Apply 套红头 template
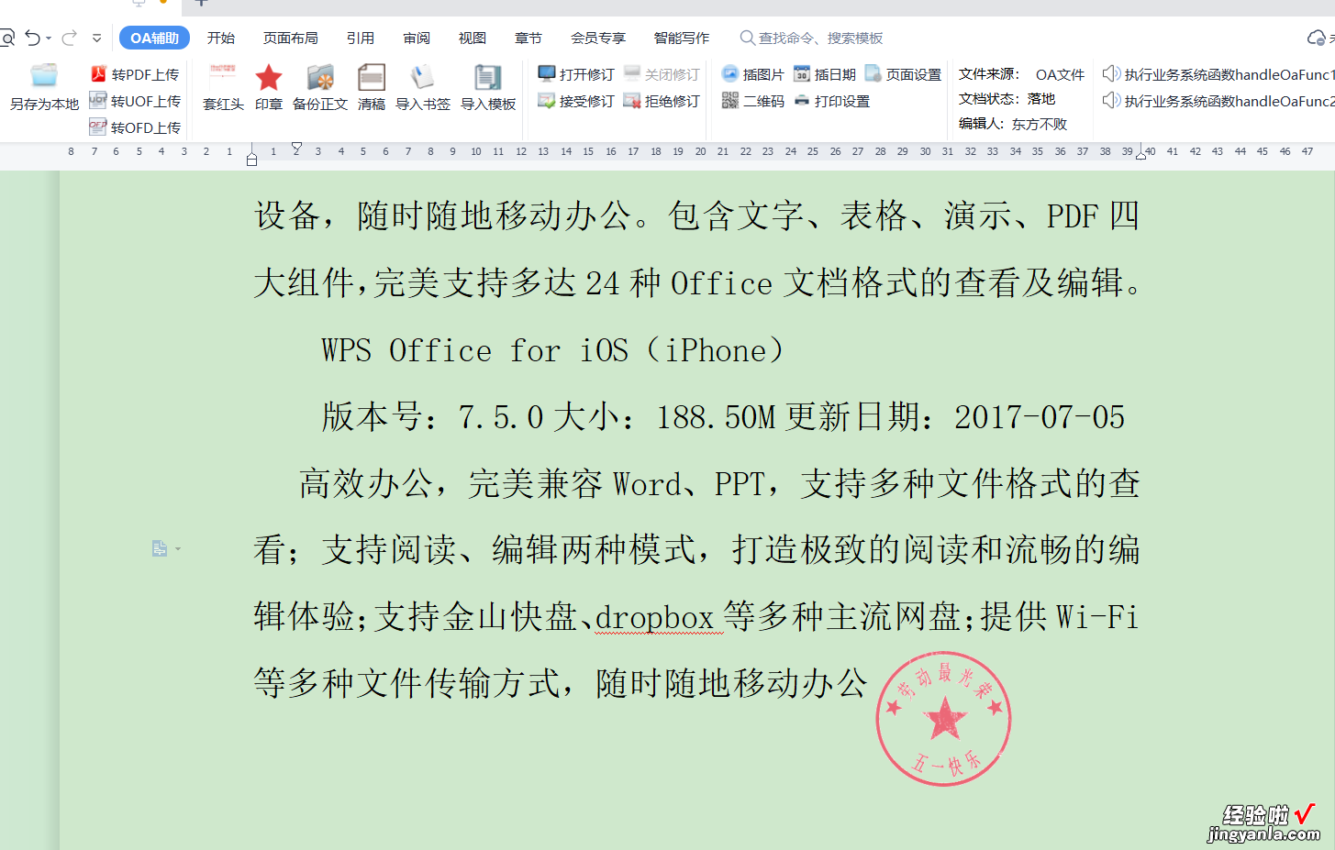This screenshot has width=1335, height=850. coord(223,87)
